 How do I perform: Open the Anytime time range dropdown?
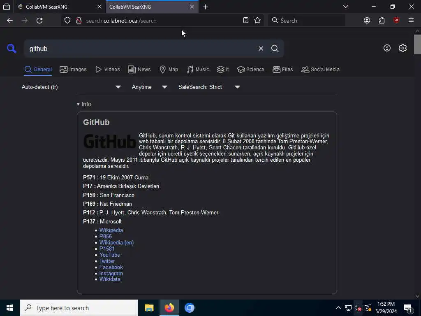149,87
